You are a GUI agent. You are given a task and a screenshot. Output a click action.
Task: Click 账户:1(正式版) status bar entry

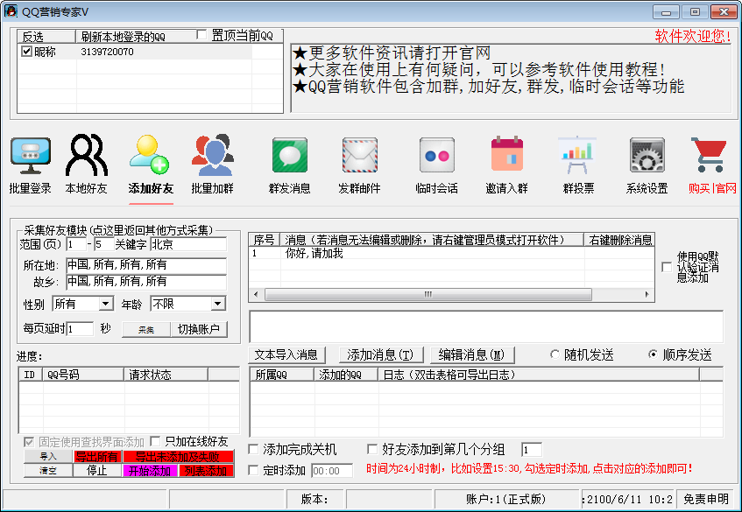505,499
